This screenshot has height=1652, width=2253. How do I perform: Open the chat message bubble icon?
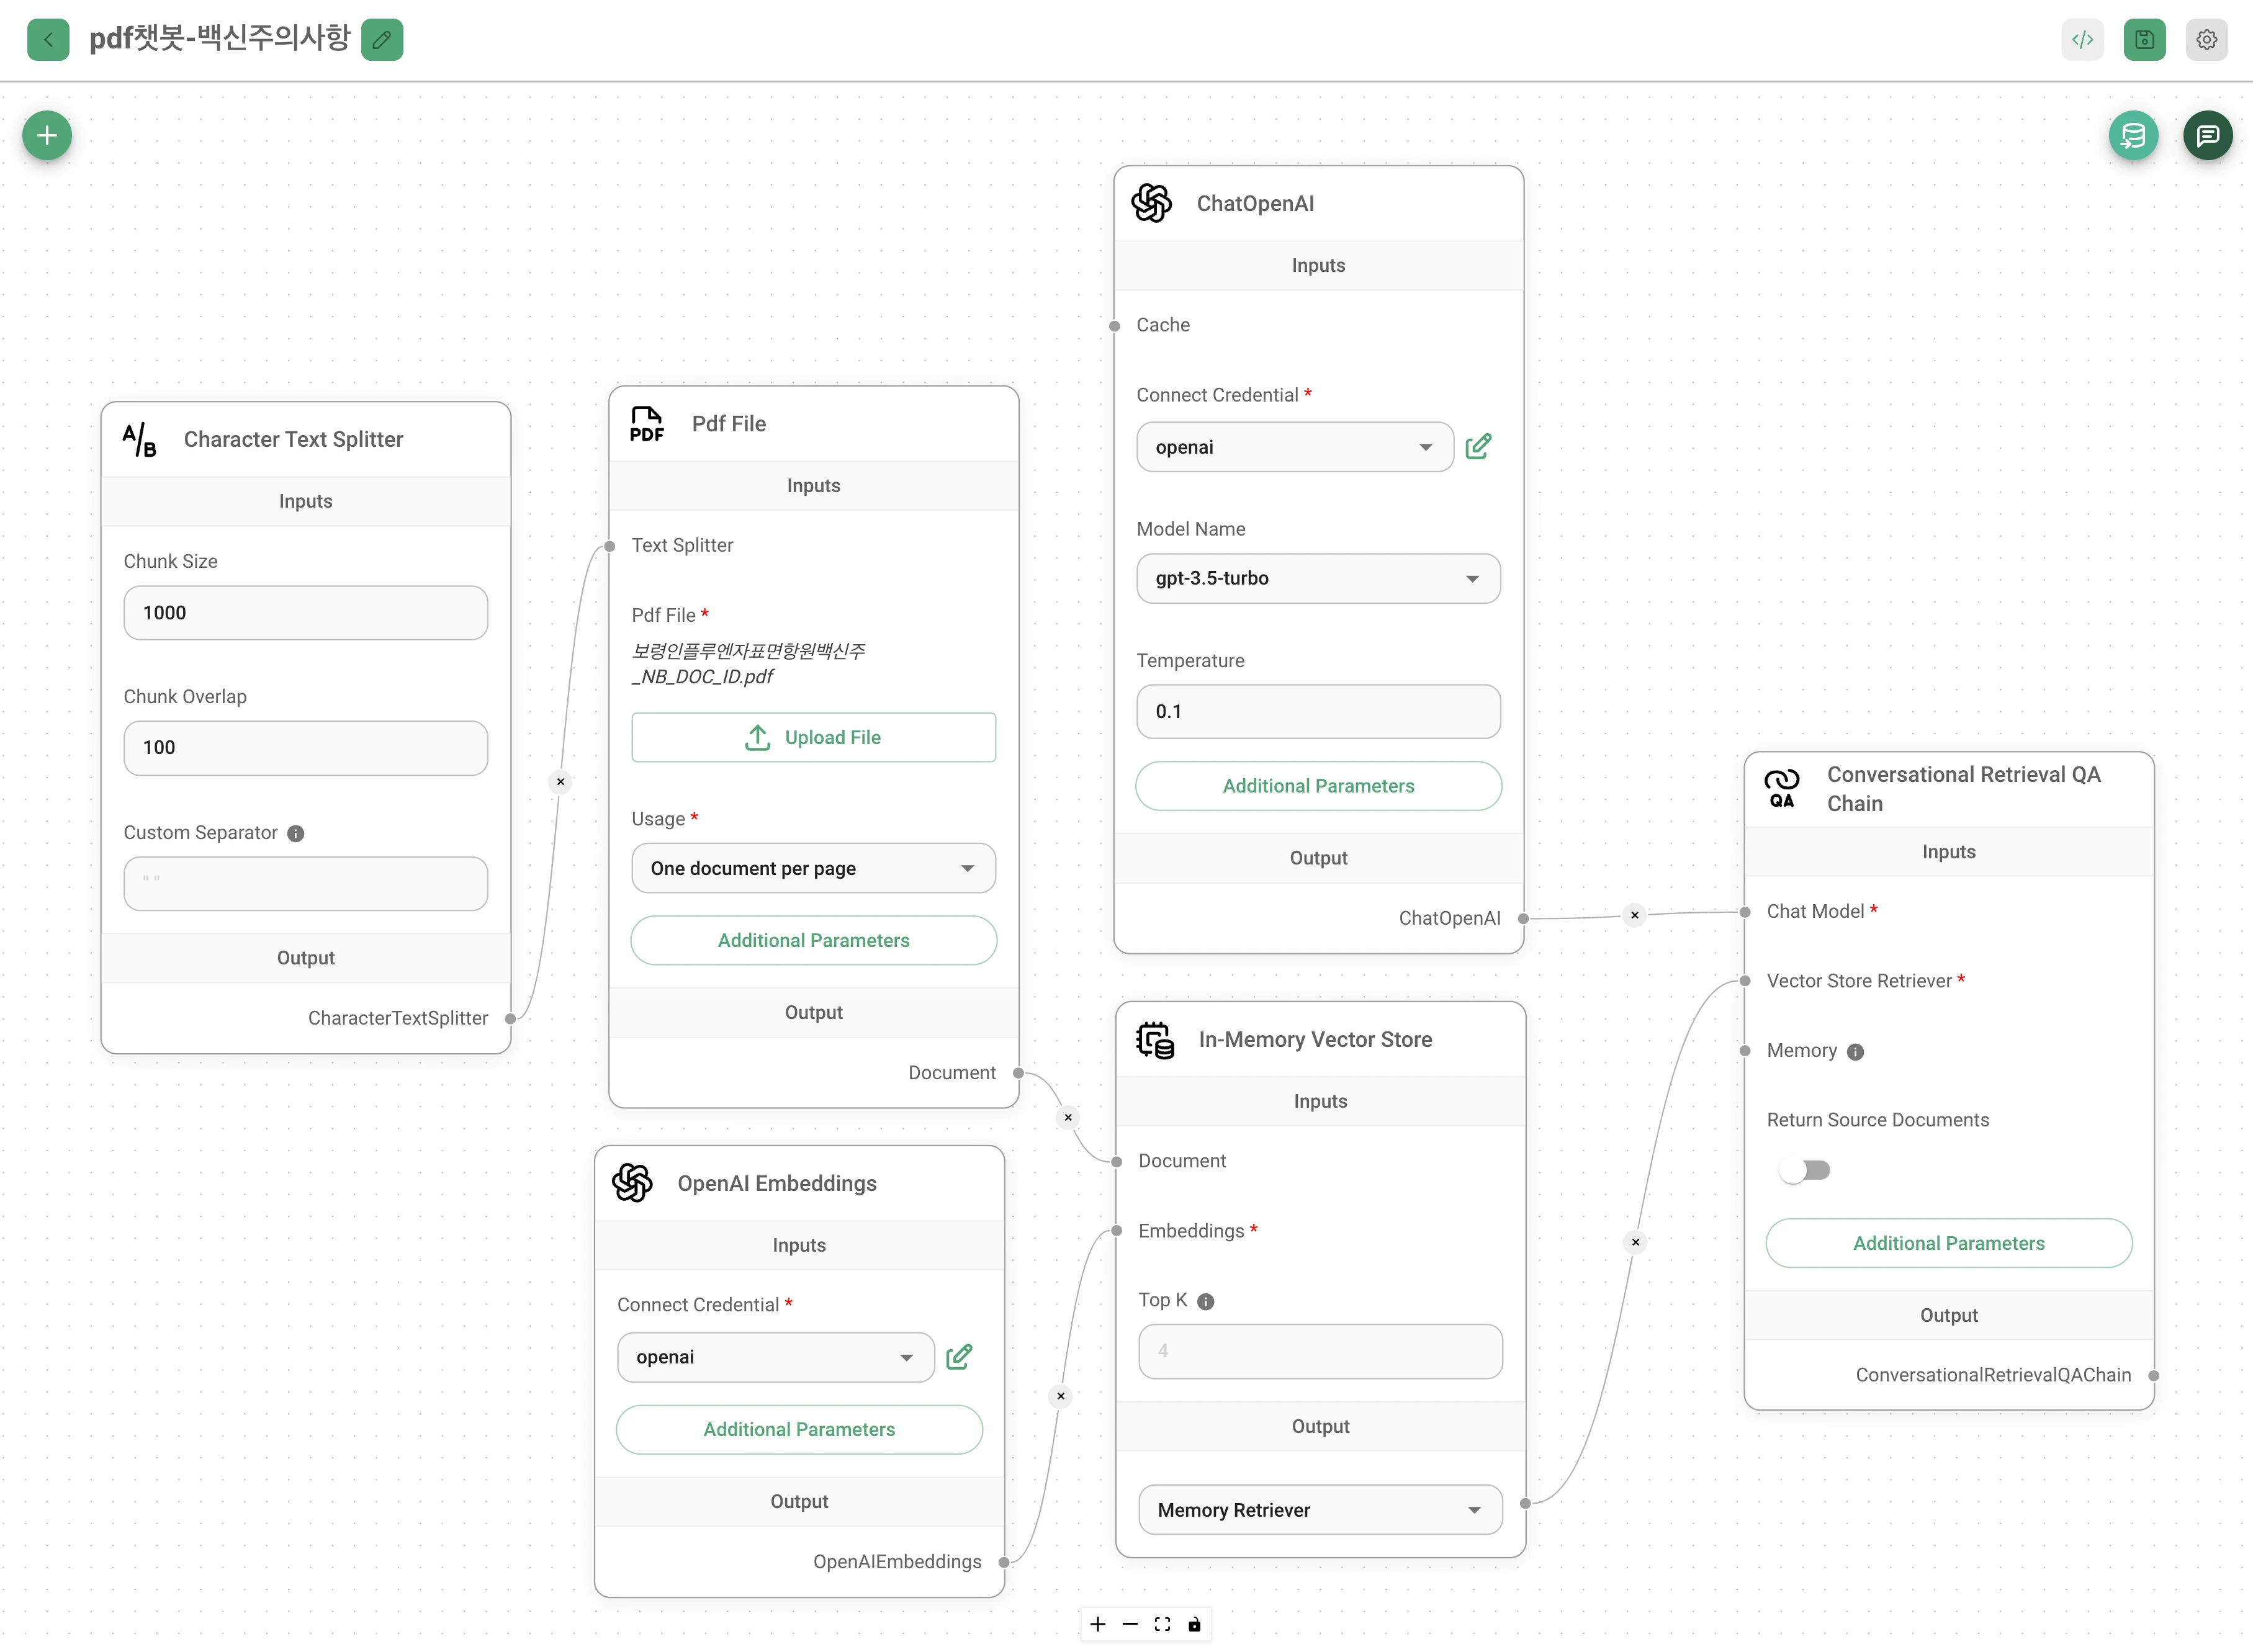pos(2208,135)
